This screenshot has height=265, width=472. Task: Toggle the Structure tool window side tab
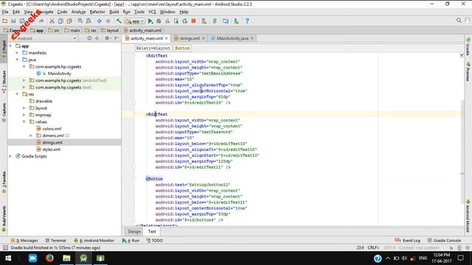pos(4,81)
